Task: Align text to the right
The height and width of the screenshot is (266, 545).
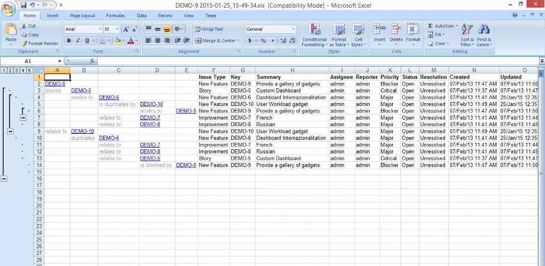Action: pos(167,41)
